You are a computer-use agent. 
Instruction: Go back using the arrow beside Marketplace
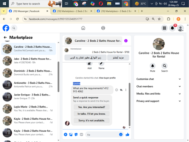[5, 37]
